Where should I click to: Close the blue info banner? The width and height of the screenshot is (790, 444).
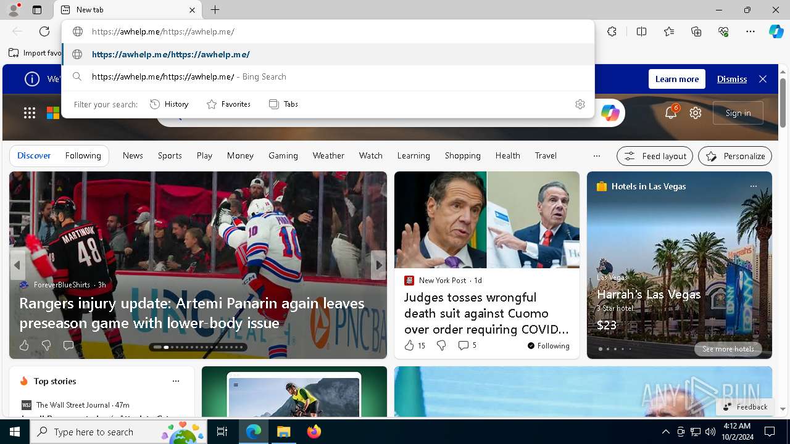[x=763, y=79]
